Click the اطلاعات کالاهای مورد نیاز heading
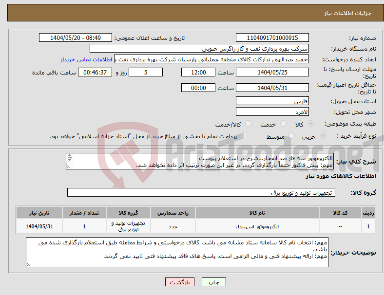The image size is (384, 295). 341,176
